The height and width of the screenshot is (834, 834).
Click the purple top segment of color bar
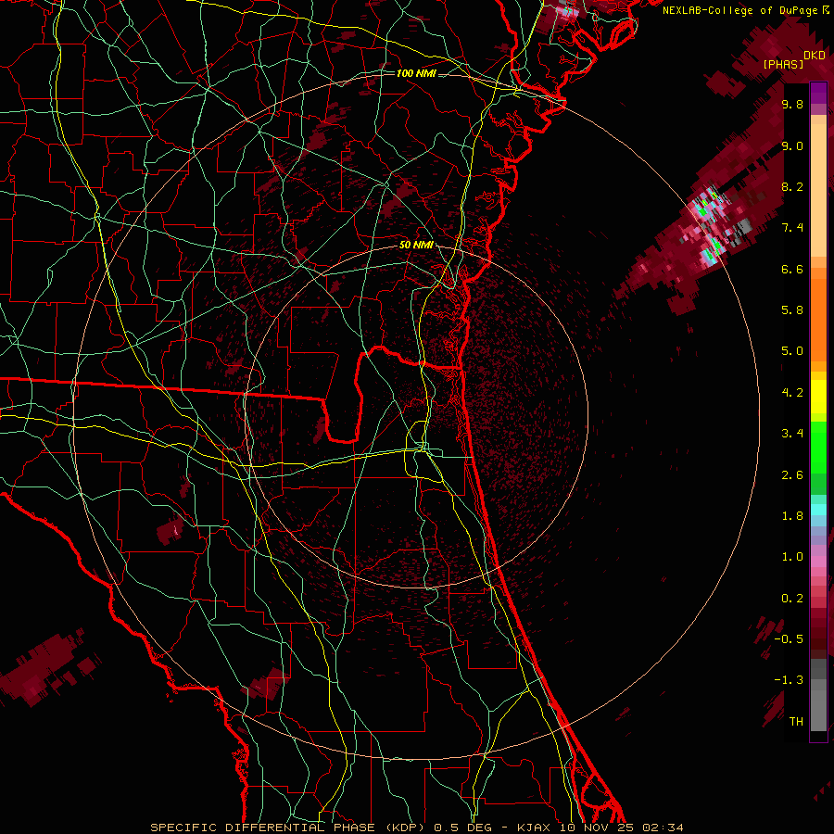818,93
